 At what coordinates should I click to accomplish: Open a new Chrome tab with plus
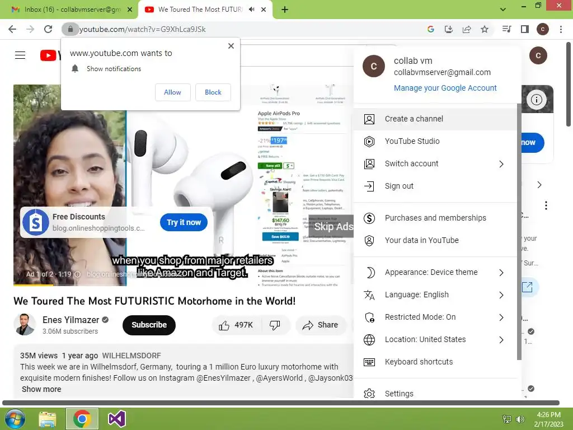click(285, 10)
